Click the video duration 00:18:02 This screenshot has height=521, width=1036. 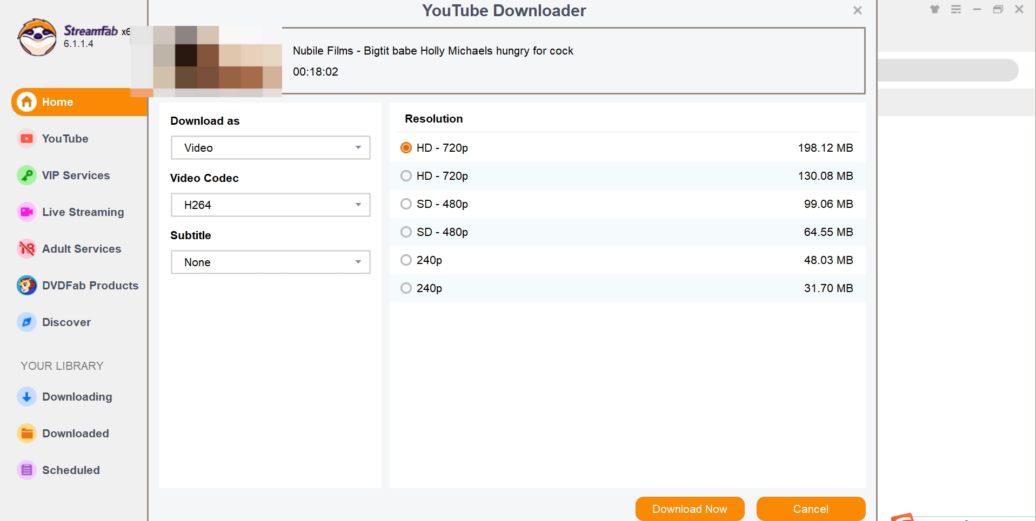[316, 72]
